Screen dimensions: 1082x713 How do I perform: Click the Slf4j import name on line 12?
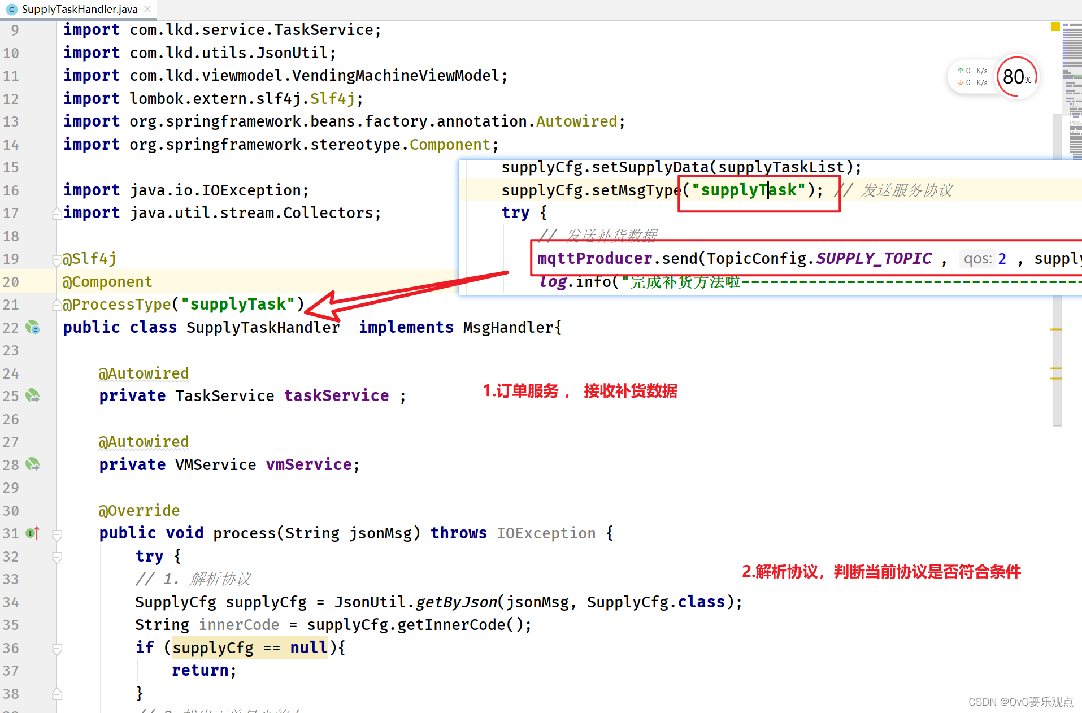click(x=332, y=99)
